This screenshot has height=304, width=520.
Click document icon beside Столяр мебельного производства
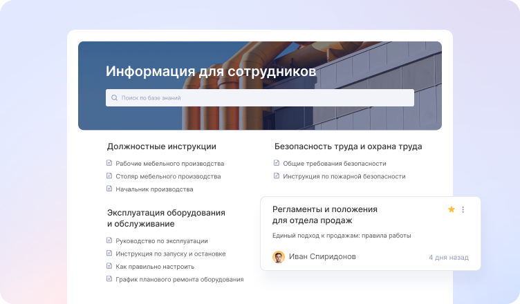[x=109, y=176]
